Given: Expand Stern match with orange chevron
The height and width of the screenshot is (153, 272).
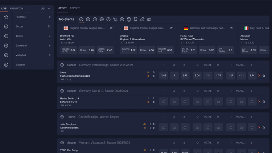Looking at the screenshot, I should click(259, 76).
